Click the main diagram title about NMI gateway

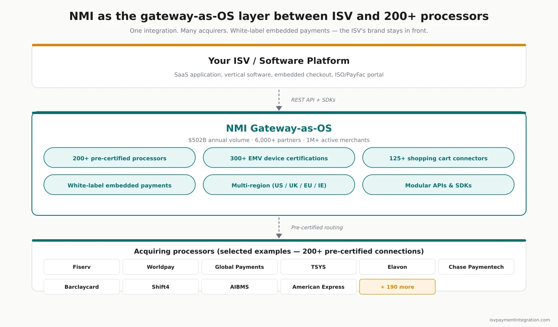tap(279, 16)
